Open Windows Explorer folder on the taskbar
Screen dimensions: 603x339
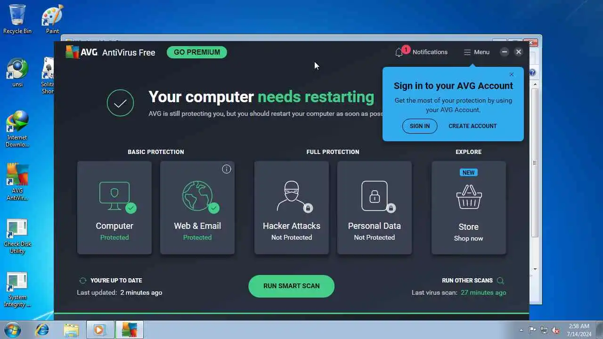[71, 330]
